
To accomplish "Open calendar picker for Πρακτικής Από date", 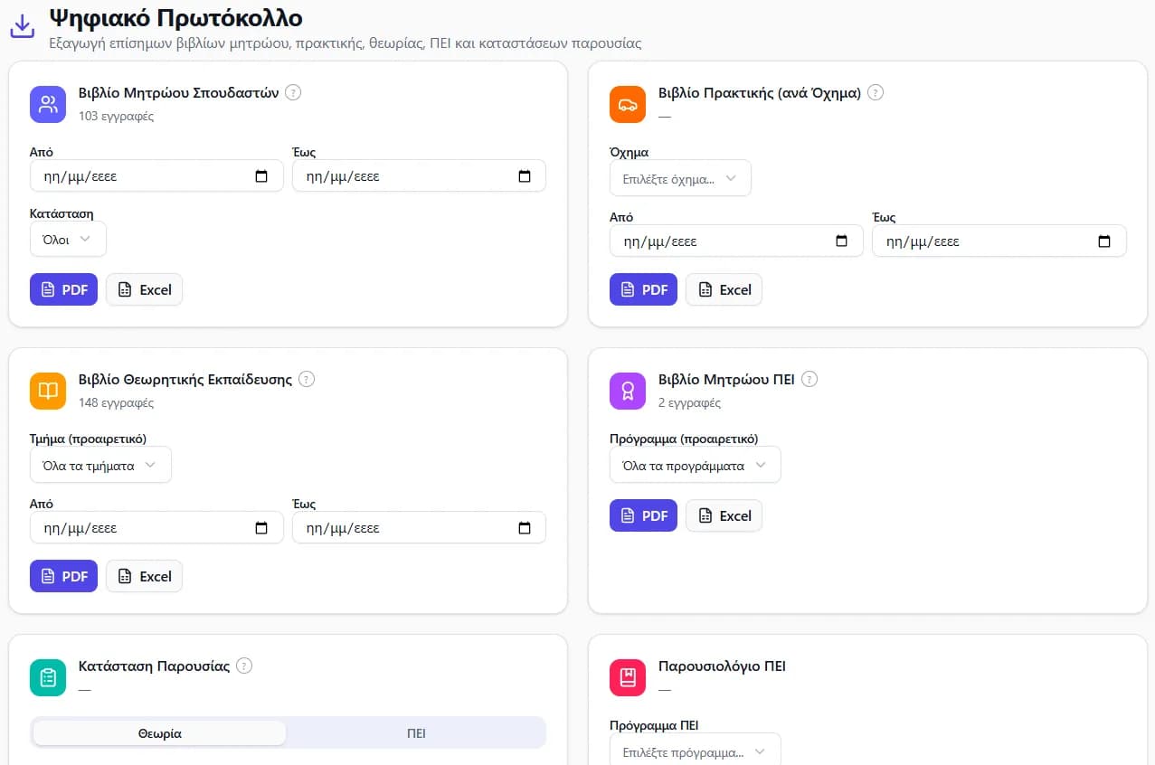I will [x=842, y=241].
